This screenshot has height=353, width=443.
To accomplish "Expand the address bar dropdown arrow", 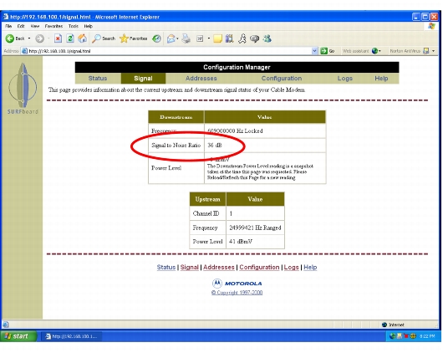I will click(x=314, y=51).
